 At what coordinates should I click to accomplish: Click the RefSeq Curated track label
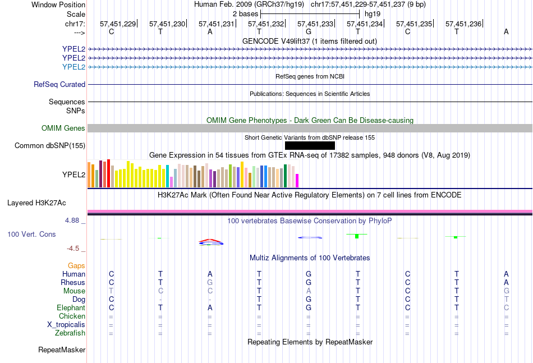(59, 84)
